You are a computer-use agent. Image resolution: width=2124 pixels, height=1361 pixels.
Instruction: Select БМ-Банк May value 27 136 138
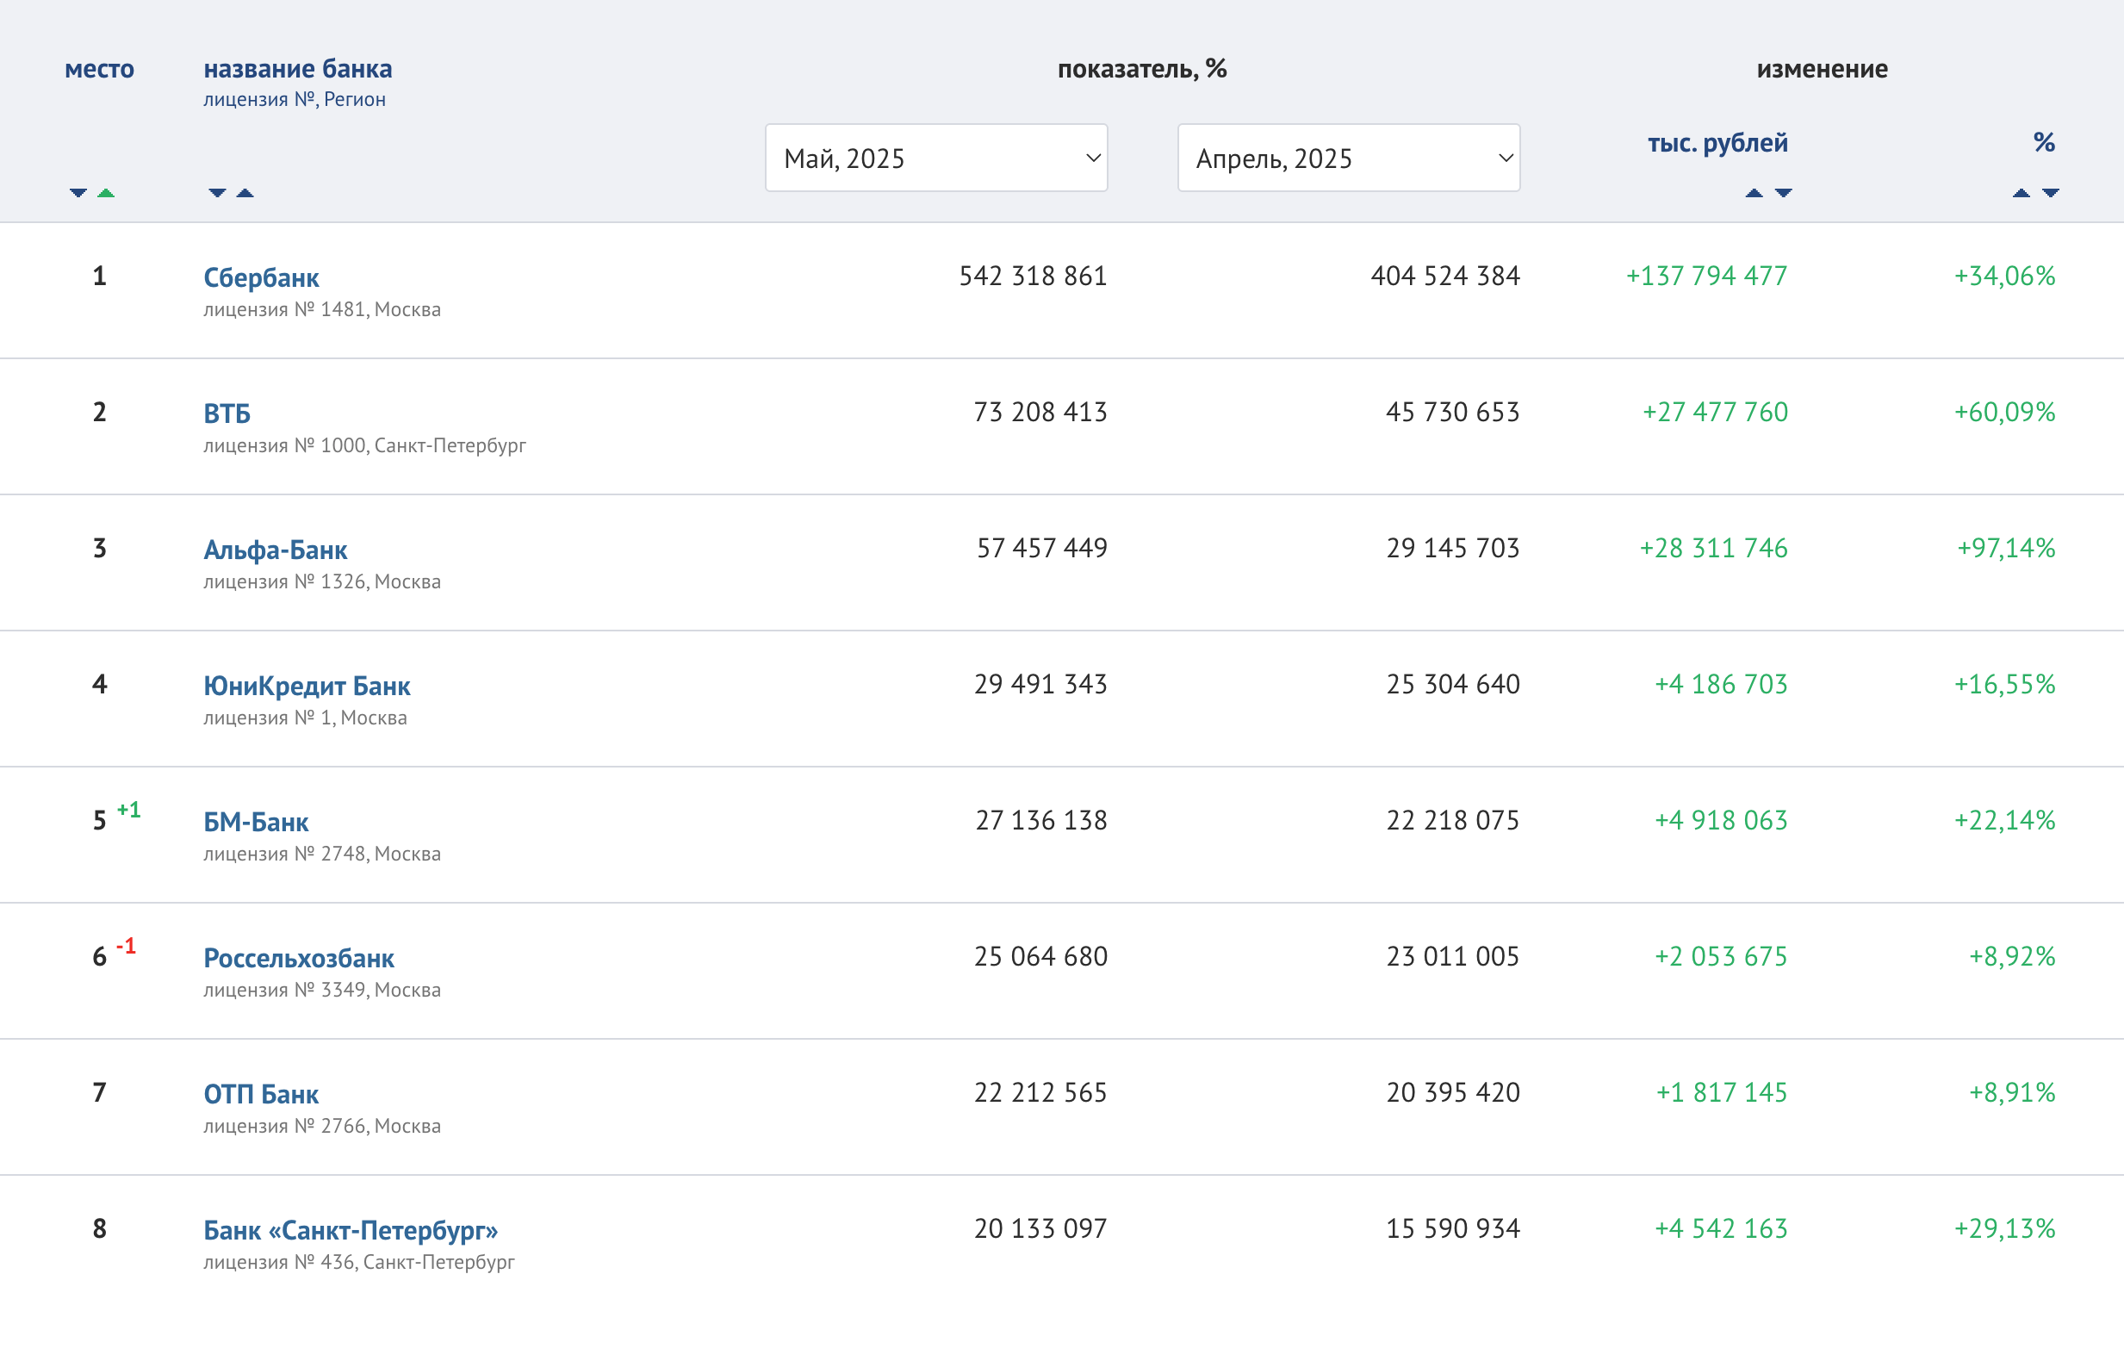[1040, 820]
